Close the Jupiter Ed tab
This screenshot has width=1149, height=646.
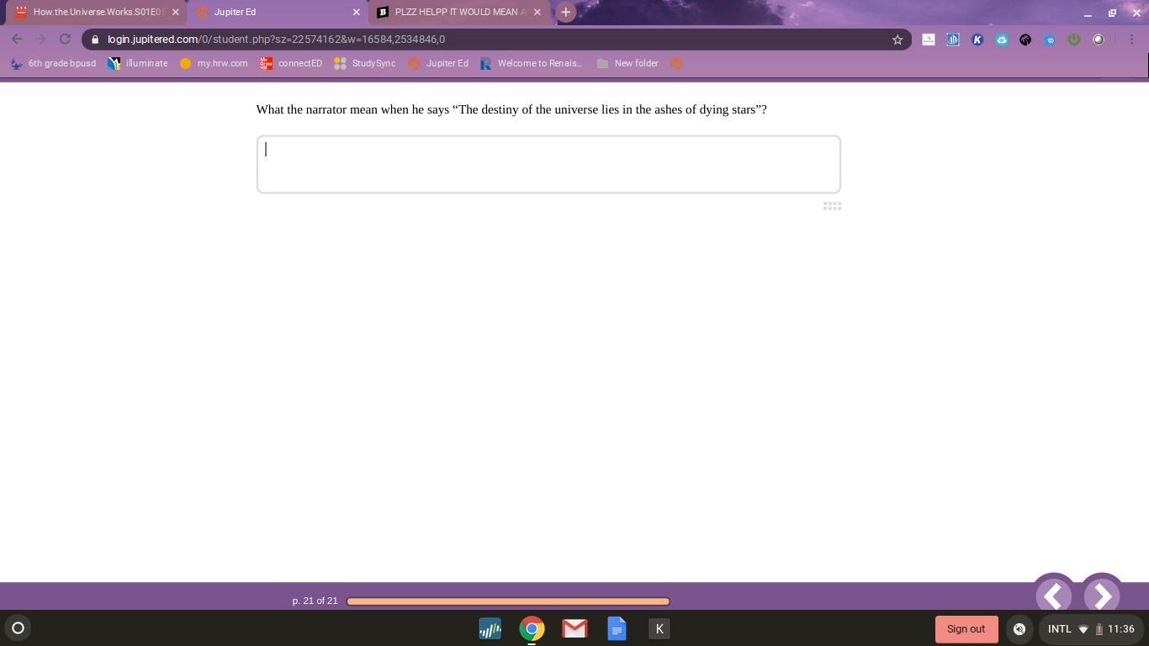(356, 12)
